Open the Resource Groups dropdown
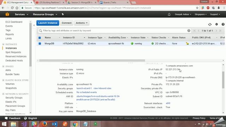This screenshot has width=226, height=127. (x=45, y=14)
